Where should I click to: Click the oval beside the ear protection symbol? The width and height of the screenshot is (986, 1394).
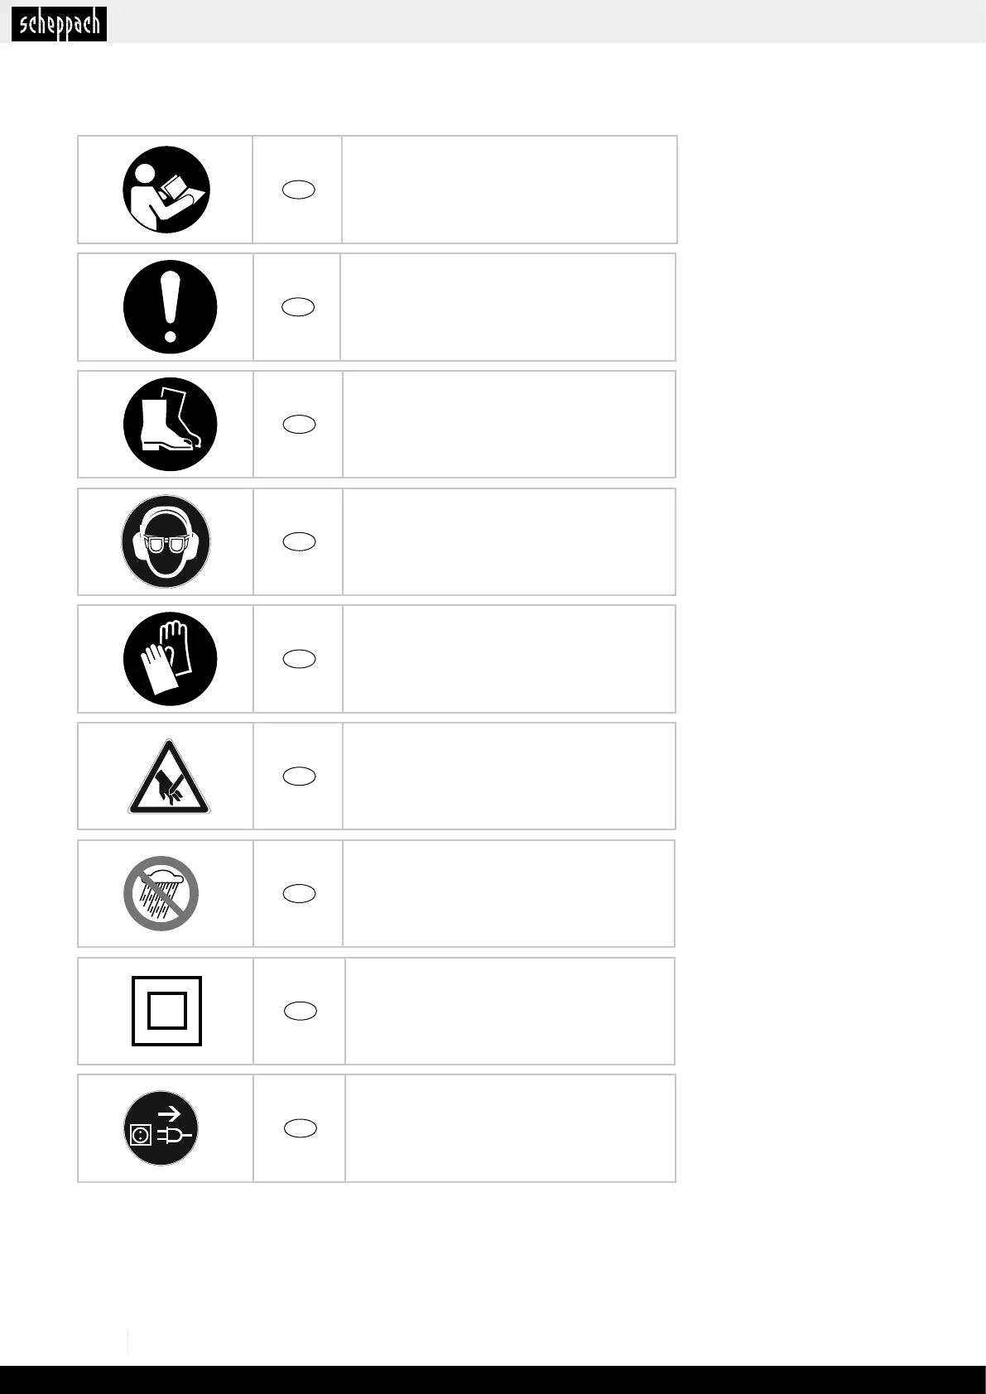300,542
